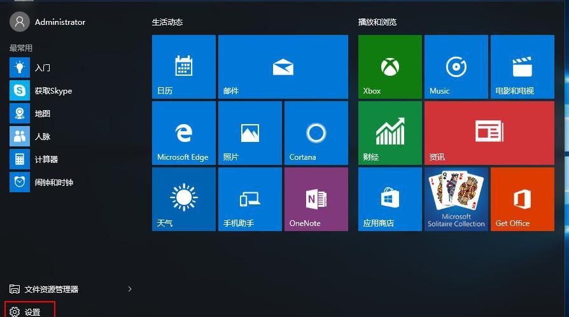This screenshot has width=569, height=317.
Task: Click the Get Office tile
Action: click(x=523, y=199)
